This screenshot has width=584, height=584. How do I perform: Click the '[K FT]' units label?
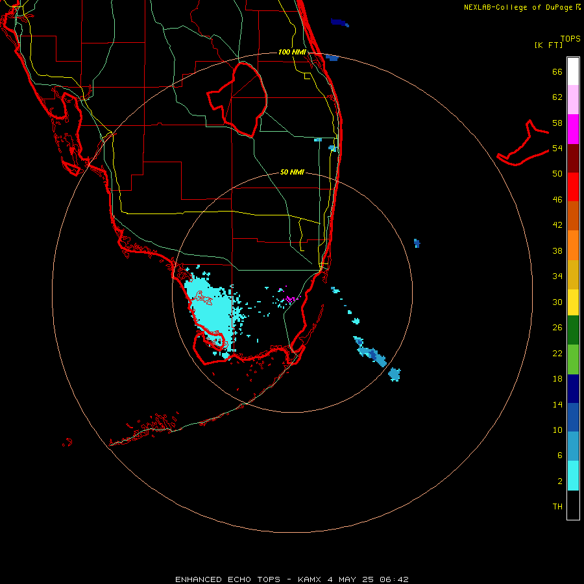(548, 45)
